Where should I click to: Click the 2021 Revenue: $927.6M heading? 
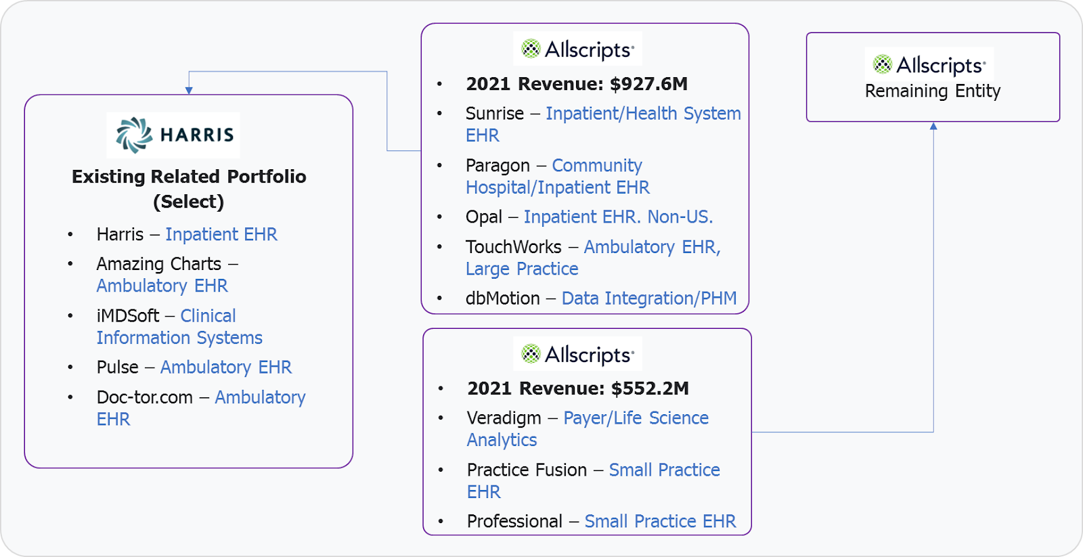coord(577,84)
